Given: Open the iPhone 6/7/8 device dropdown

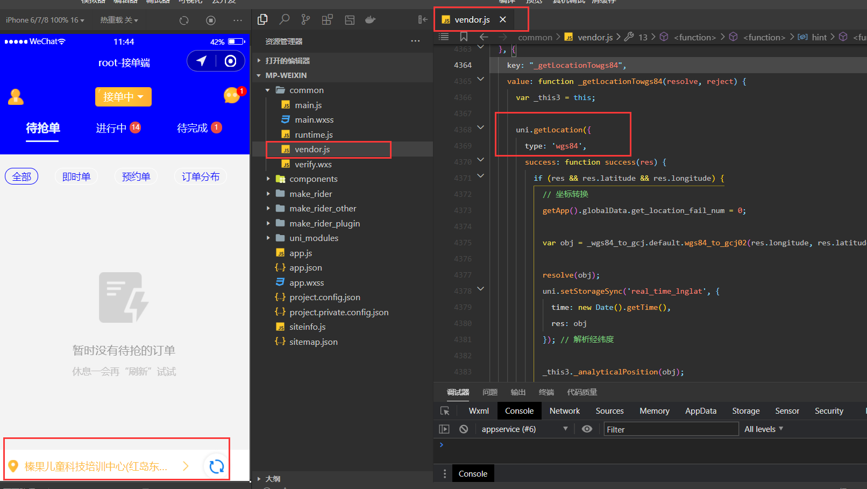Looking at the screenshot, I should pos(46,20).
